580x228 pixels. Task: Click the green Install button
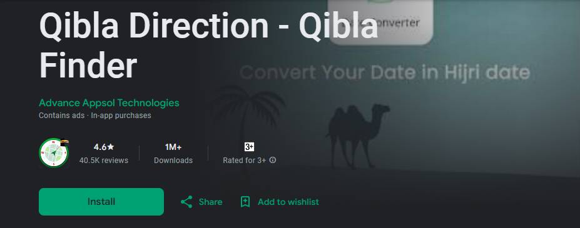click(x=101, y=202)
